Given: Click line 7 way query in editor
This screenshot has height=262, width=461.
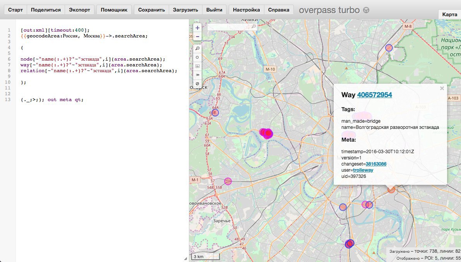Looking at the screenshot, I should point(91,65).
